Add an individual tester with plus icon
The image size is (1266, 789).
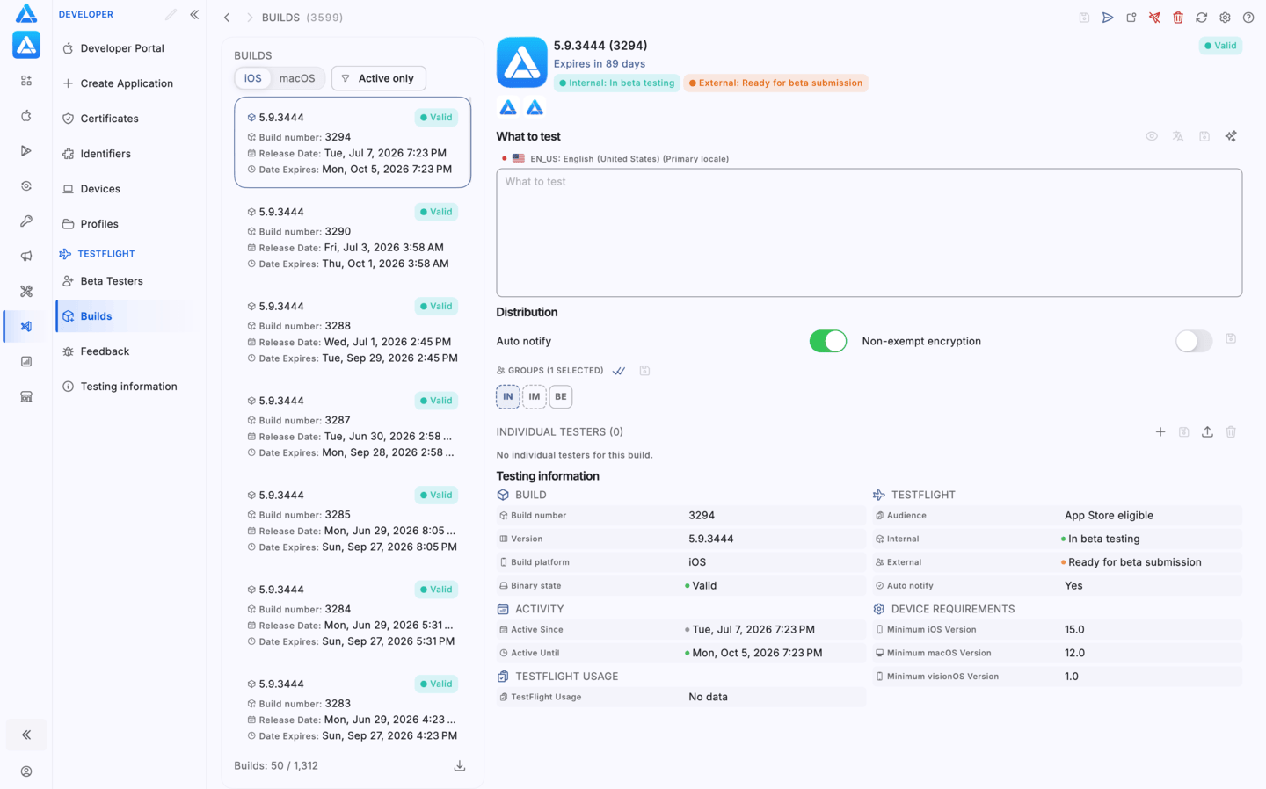tap(1160, 432)
